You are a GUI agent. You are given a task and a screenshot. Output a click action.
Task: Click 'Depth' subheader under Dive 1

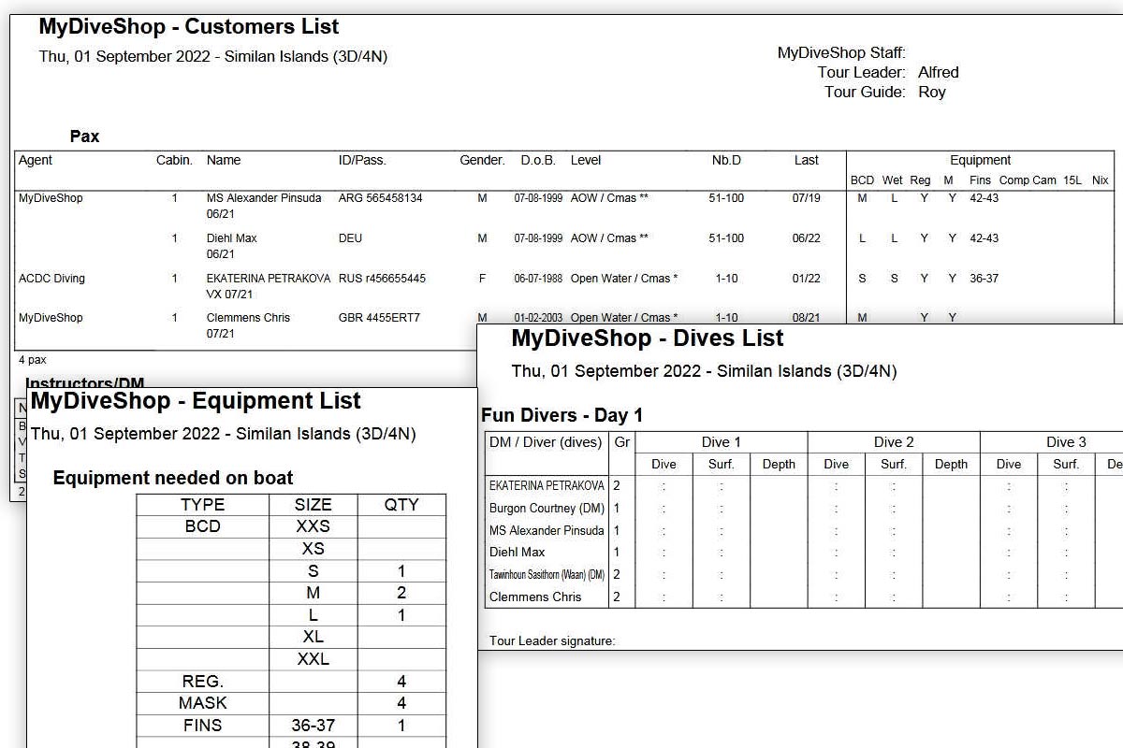click(x=779, y=464)
